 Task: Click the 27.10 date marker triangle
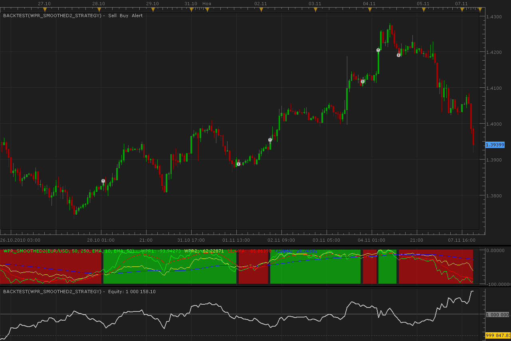click(x=45, y=9)
